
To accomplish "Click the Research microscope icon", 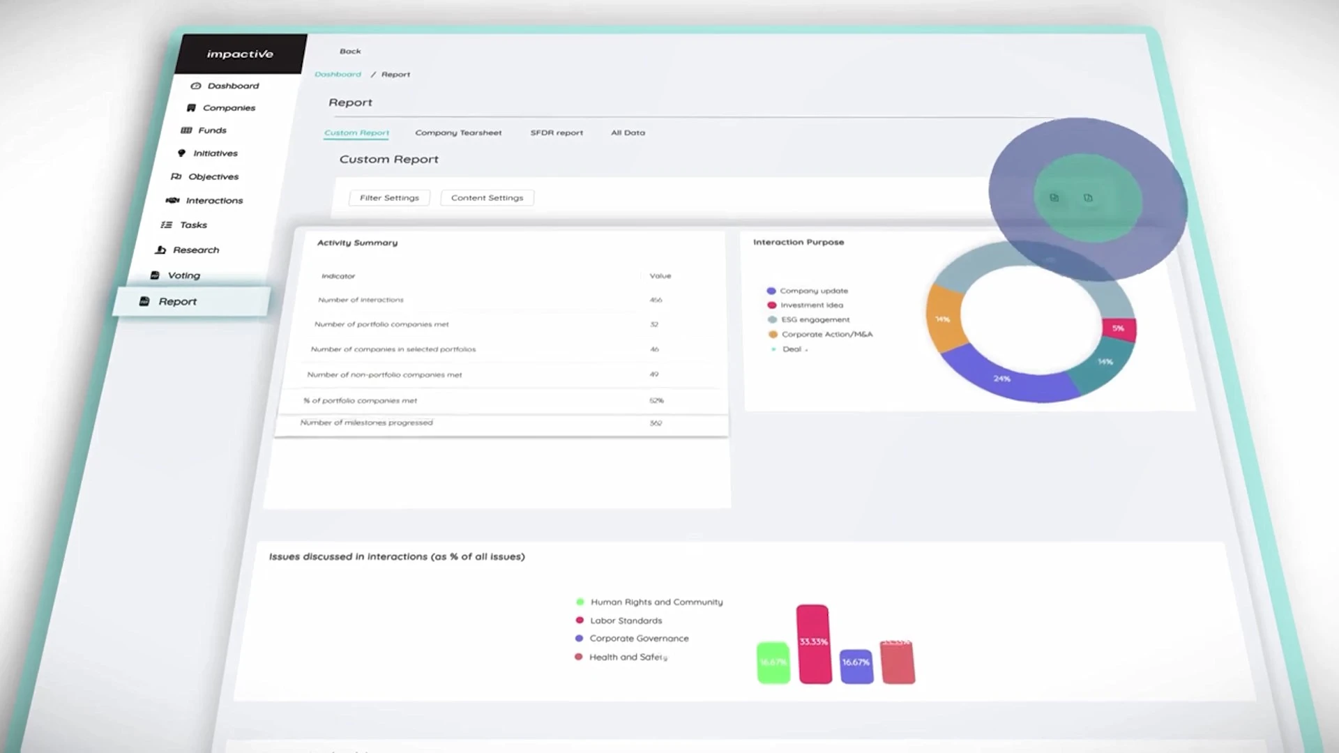I will tap(161, 250).
